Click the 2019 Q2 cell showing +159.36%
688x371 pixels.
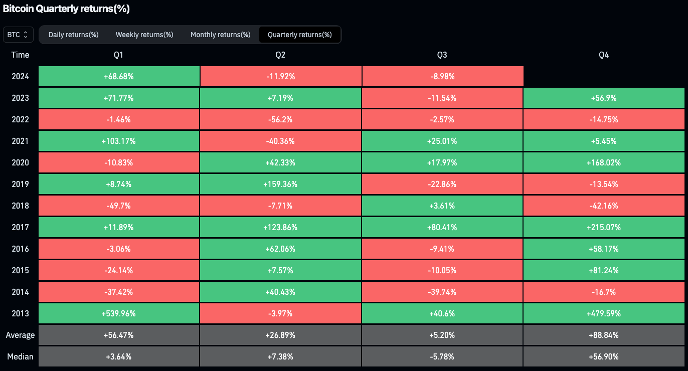coord(280,184)
